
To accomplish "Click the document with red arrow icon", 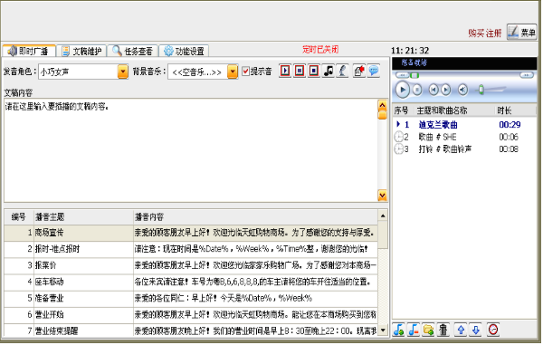I will [359, 71].
